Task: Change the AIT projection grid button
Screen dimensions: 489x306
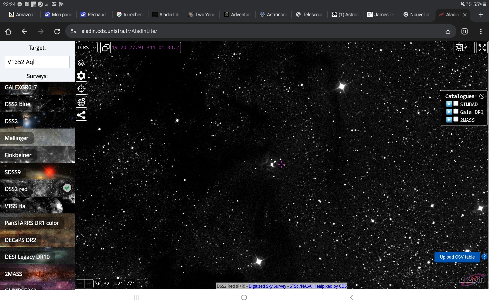Action: point(464,47)
